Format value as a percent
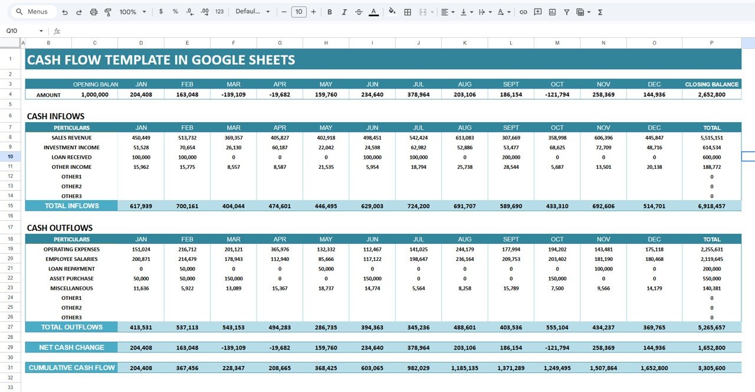Image resolution: width=755 pixels, height=392 pixels. tap(175, 11)
